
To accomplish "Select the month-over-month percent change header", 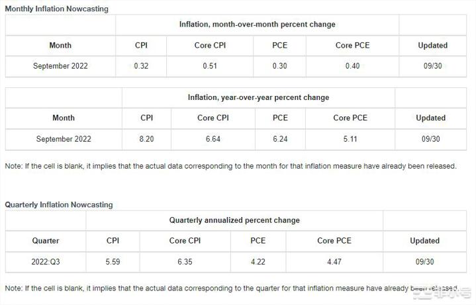I will pyautogui.click(x=257, y=24).
